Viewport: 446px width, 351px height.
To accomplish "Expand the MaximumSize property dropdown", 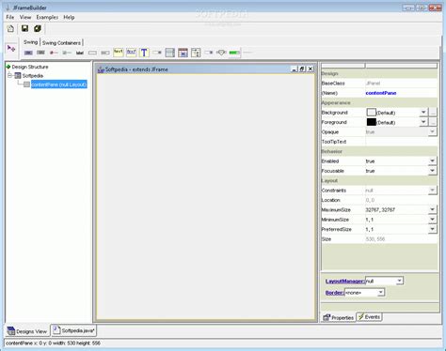I will (x=432, y=209).
